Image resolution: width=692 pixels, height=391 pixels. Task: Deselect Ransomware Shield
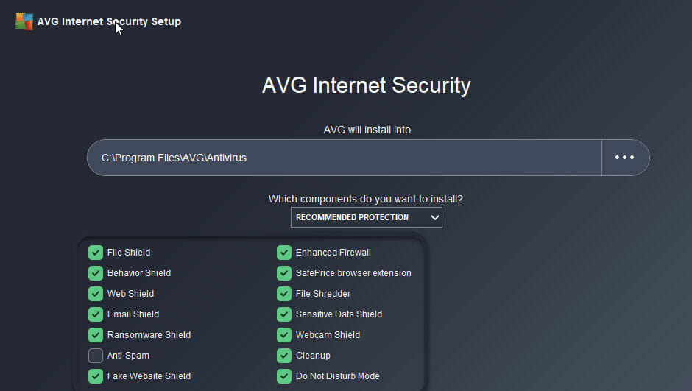[x=96, y=335]
